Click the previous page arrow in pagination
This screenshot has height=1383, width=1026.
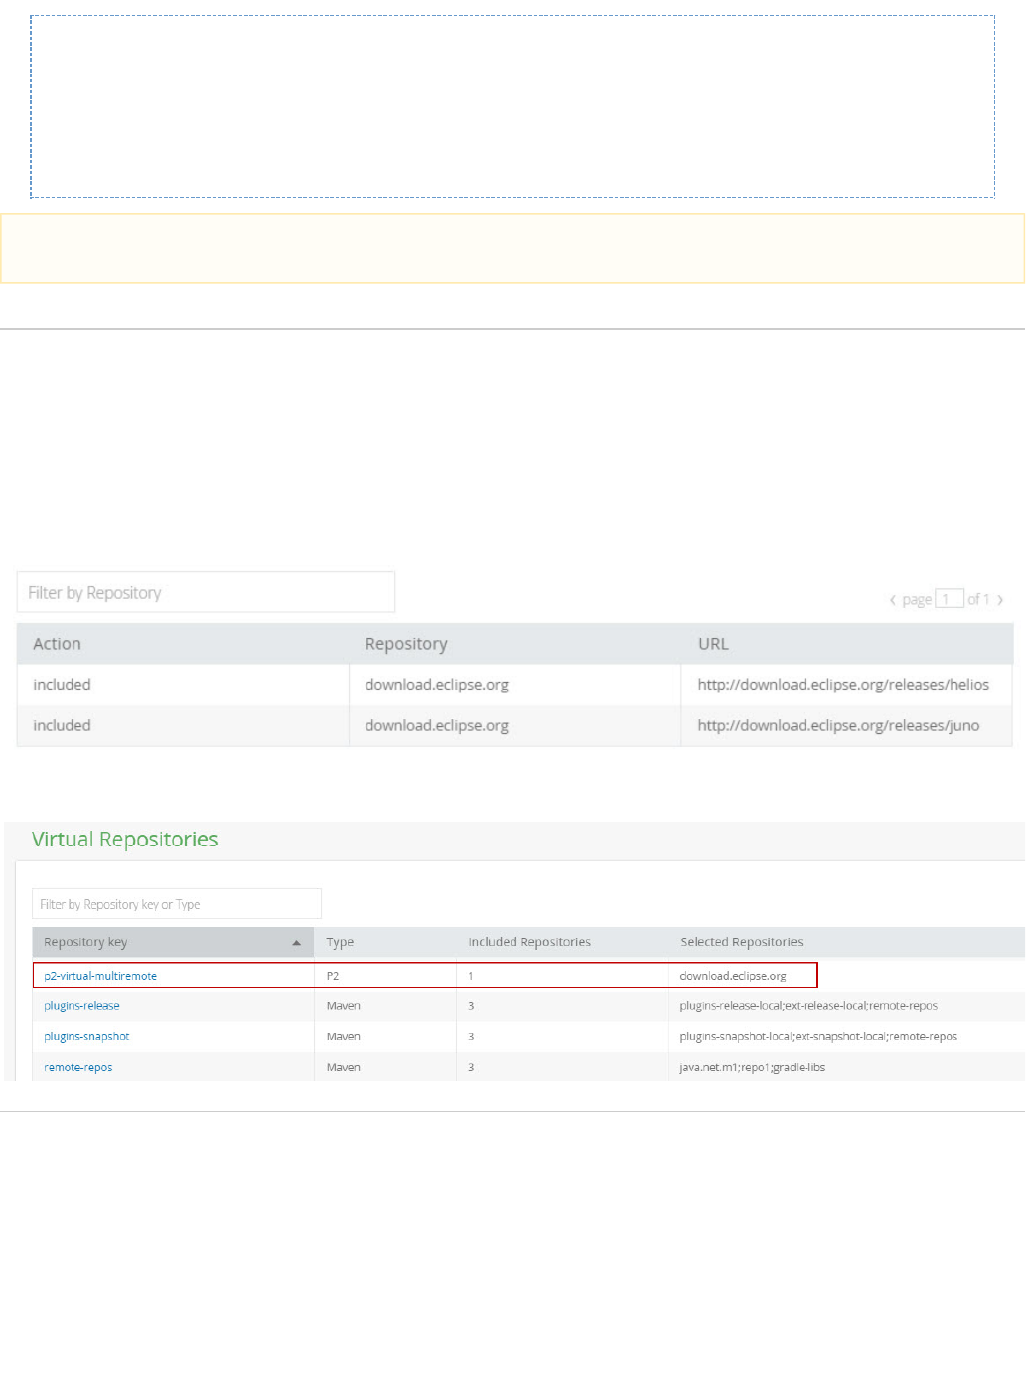point(893,600)
